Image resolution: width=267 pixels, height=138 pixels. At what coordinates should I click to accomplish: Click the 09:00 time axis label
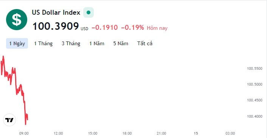[x=24, y=133]
